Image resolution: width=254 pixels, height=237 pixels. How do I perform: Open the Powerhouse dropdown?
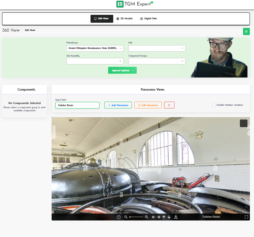tap(95, 49)
